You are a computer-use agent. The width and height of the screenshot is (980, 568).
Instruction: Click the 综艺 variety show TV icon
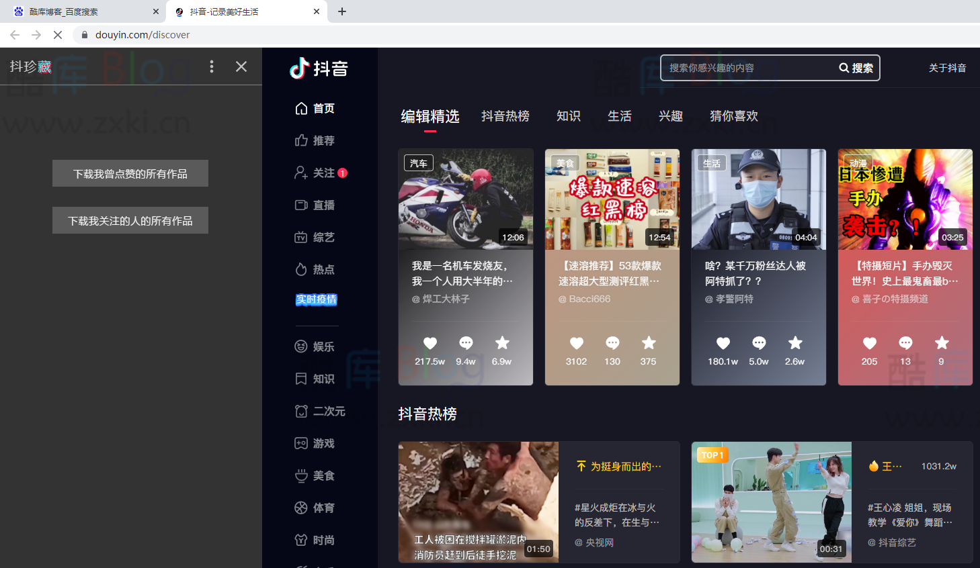pyautogui.click(x=300, y=237)
